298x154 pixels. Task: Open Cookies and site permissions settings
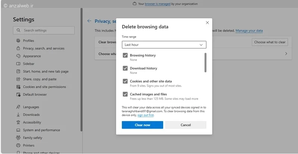pyautogui.click(x=44, y=87)
